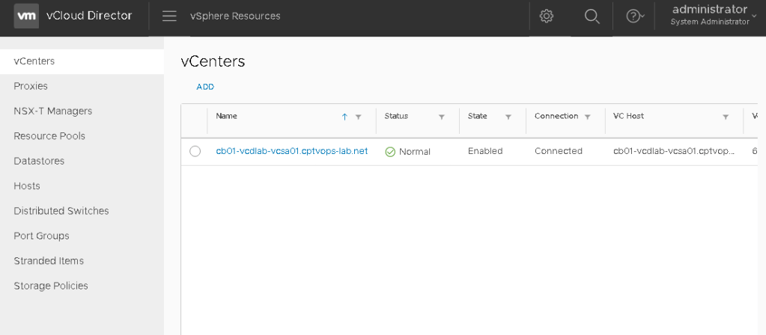Open Distributed Switches page
The width and height of the screenshot is (766, 335).
(x=61, y=211)
